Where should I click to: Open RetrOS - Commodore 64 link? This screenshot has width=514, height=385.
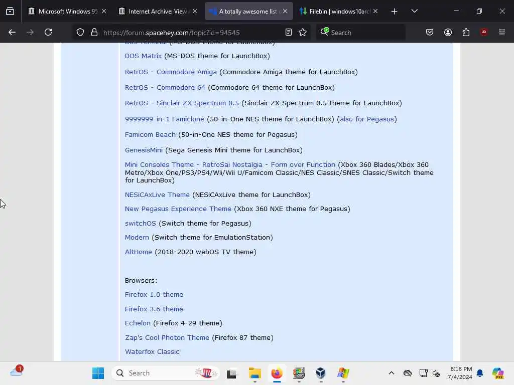point(165,88)
